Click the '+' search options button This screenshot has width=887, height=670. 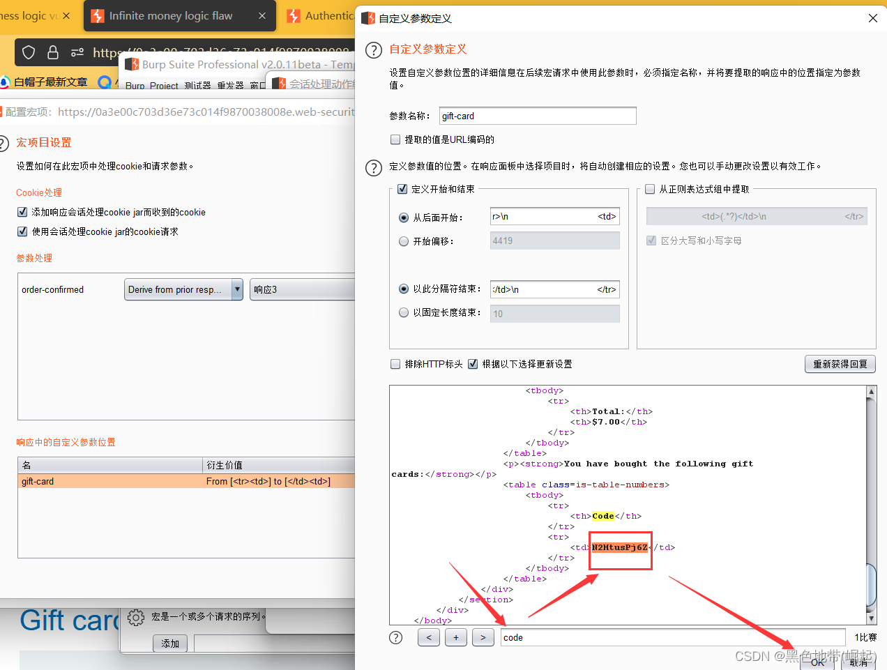tap(456, 637)
